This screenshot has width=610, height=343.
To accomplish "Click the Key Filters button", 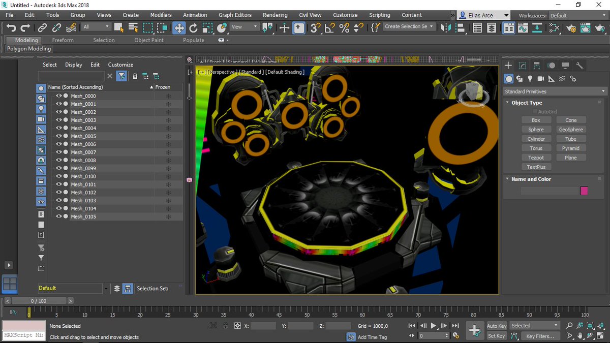I will pos(540,336).
